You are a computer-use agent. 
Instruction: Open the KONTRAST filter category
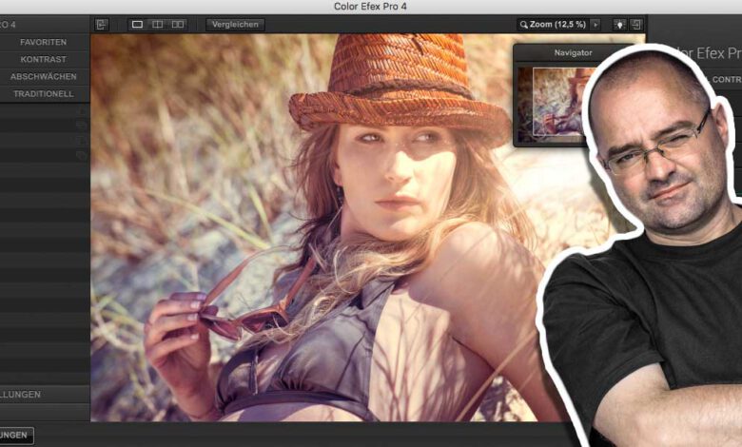click(44, 59)
